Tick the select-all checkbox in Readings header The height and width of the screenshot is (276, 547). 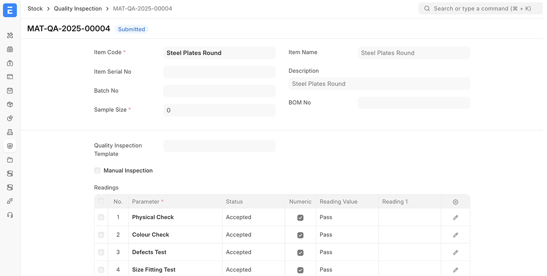pos(101,201)
